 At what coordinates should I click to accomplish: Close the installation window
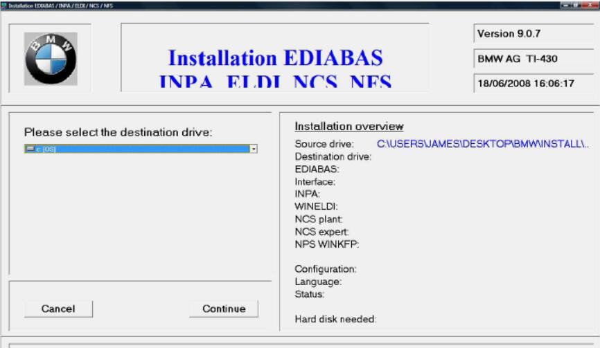(x=590, y=6)
